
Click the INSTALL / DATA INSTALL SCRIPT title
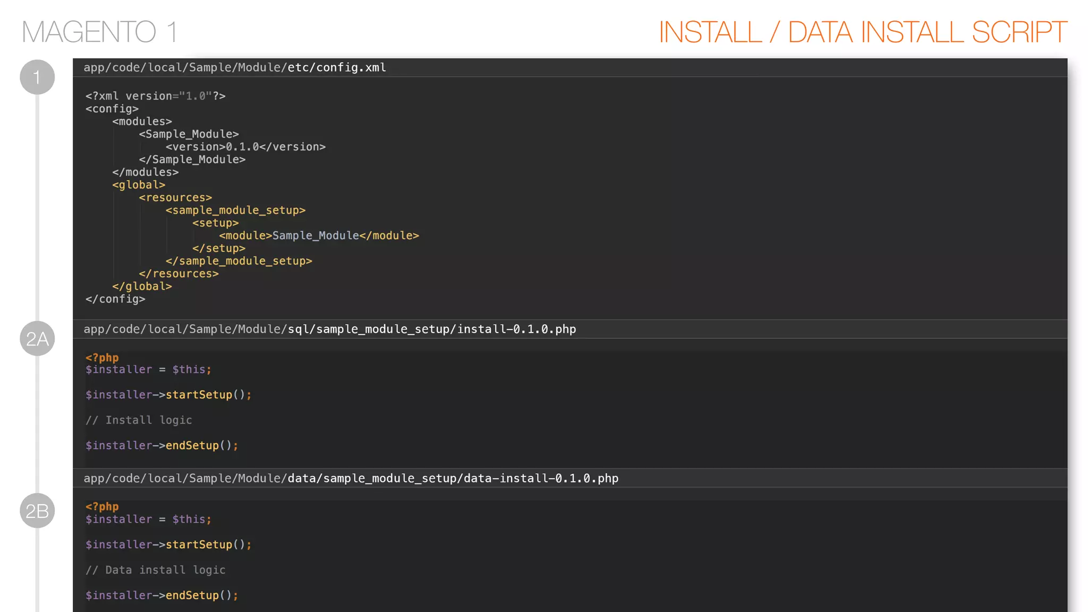click(863, 32)
